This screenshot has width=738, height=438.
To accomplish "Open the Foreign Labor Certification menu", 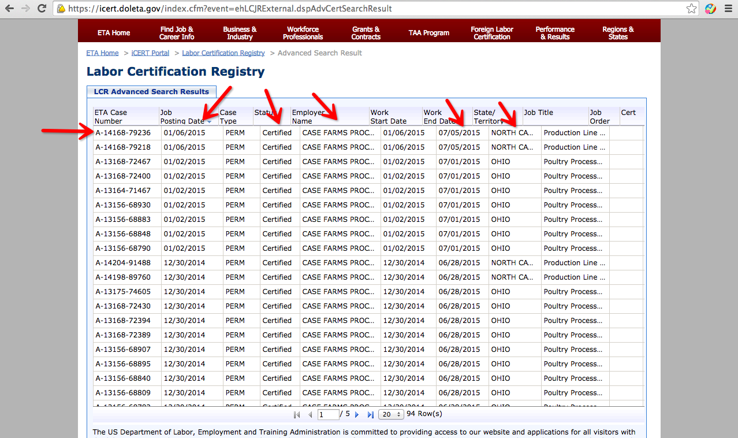I will point(492,33).
